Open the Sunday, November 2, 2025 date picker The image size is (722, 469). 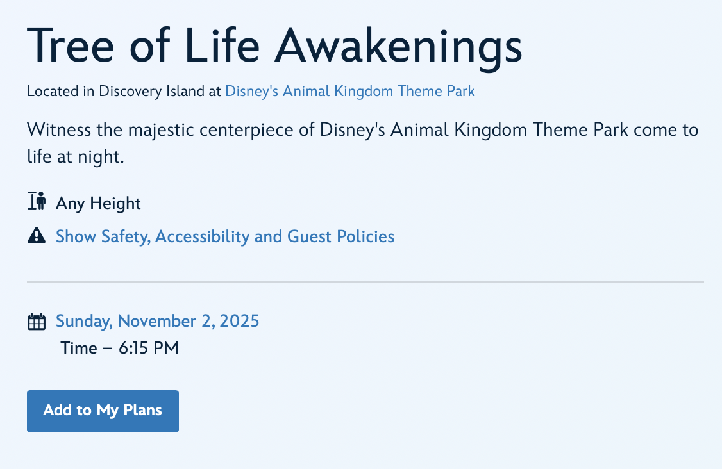pos(157,321)
